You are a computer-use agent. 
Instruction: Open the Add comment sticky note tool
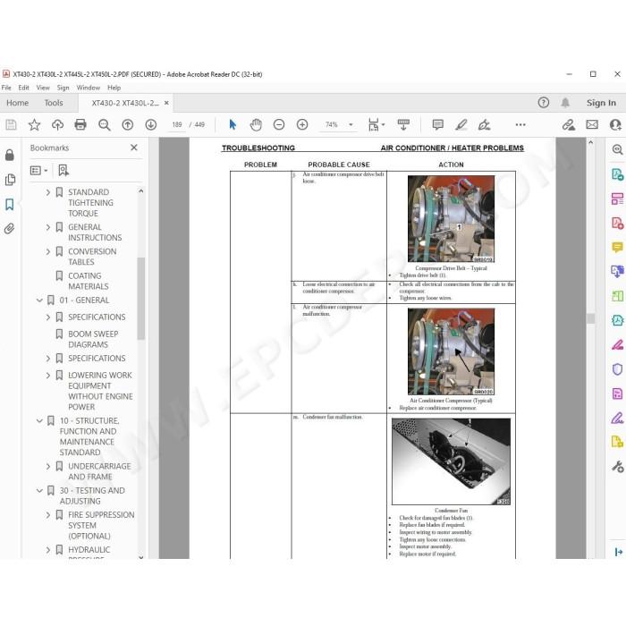[437, 125]
